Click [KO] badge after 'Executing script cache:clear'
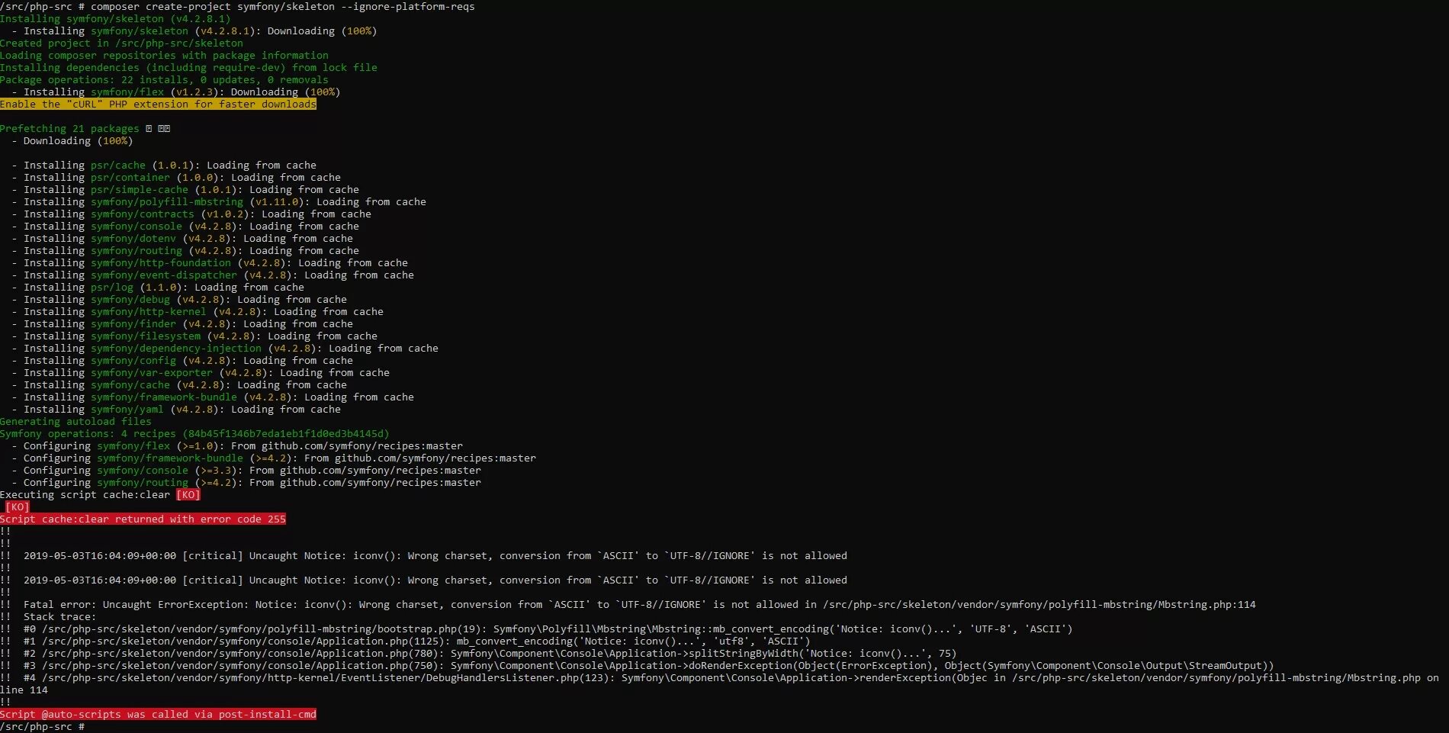1449x733 pixels. (188, 494)
